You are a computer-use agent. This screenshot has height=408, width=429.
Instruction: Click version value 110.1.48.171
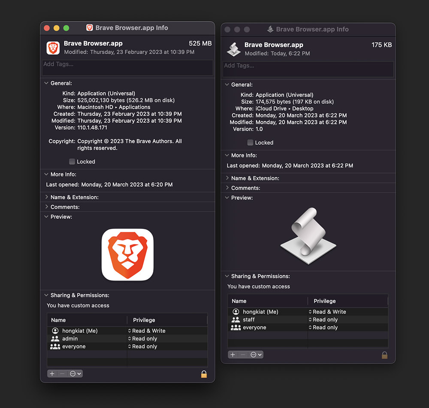[92, 128]
